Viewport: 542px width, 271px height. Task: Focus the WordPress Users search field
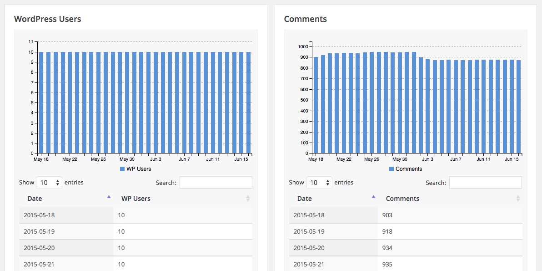pos(216,182)
